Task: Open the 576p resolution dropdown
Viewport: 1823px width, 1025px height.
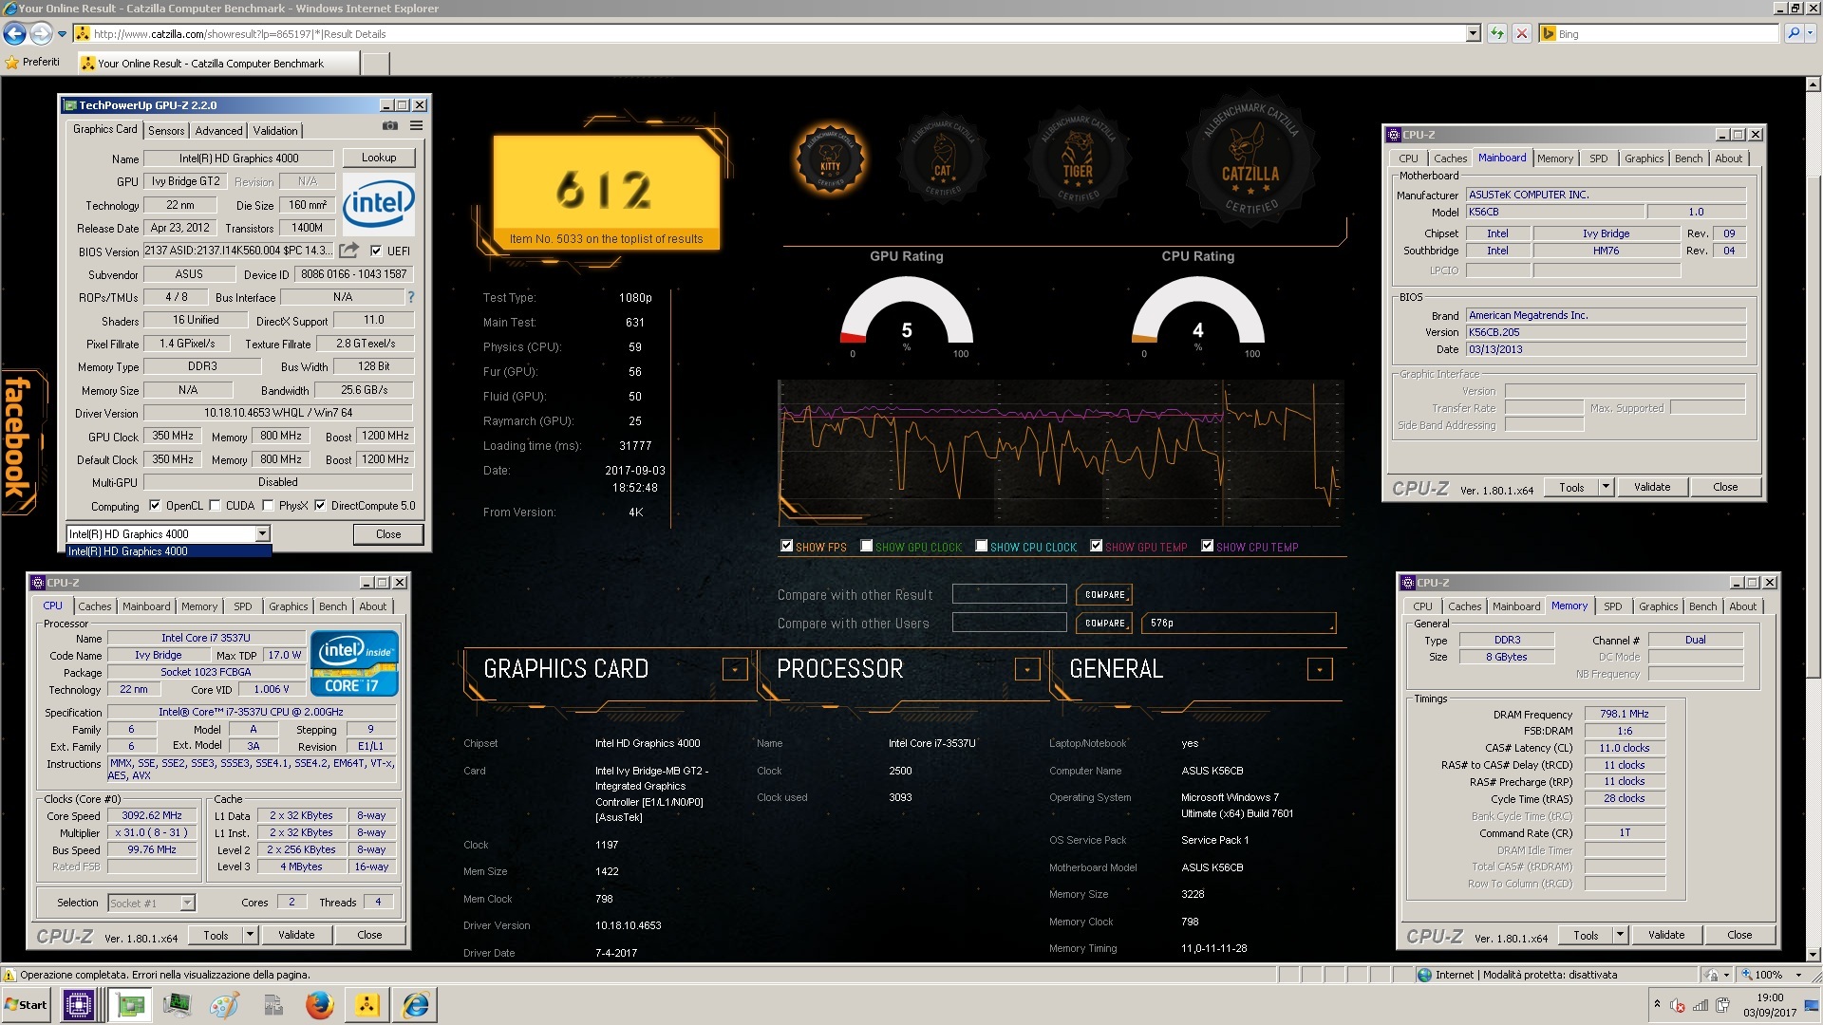Action: tap(1239, 624)
